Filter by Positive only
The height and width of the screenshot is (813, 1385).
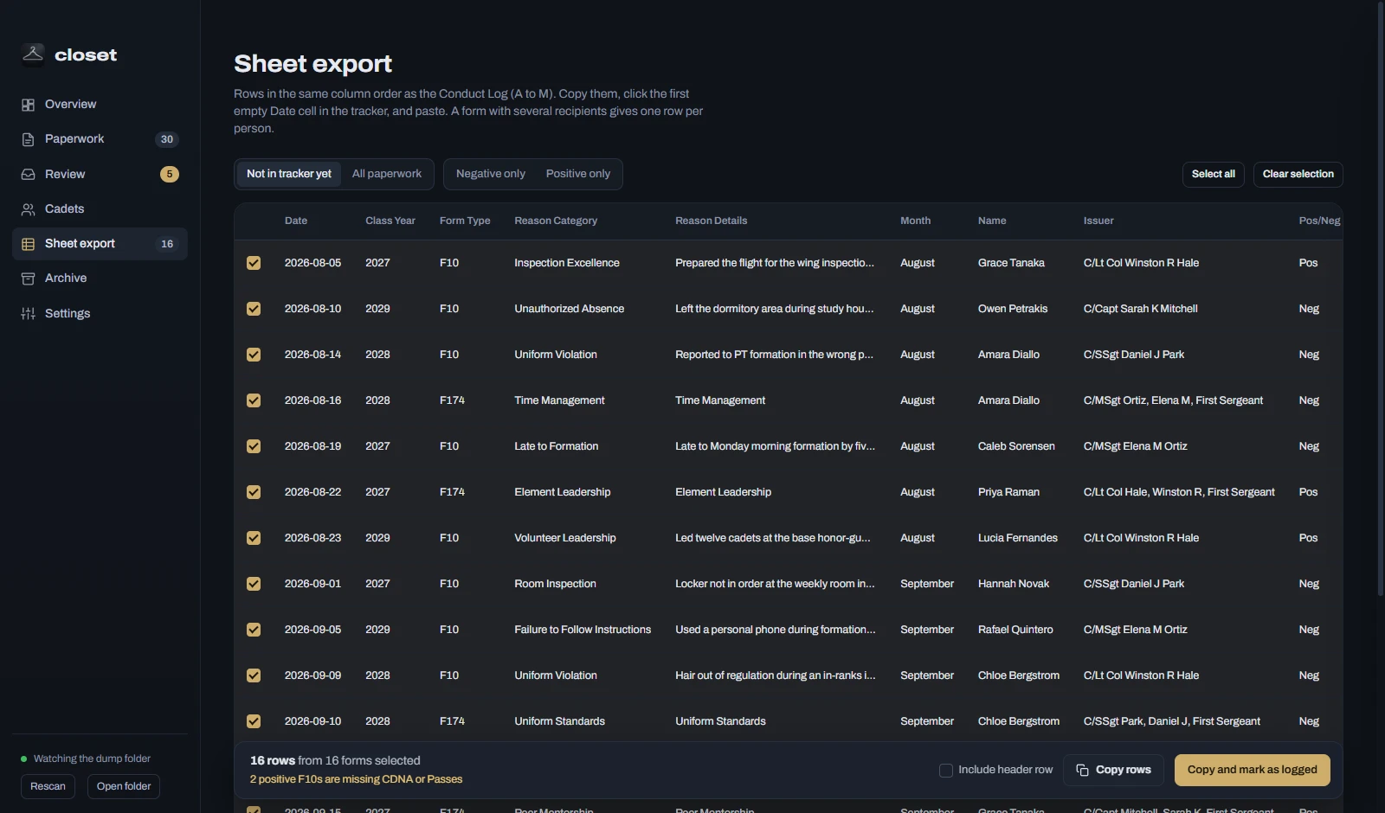[x=578, y=174]
